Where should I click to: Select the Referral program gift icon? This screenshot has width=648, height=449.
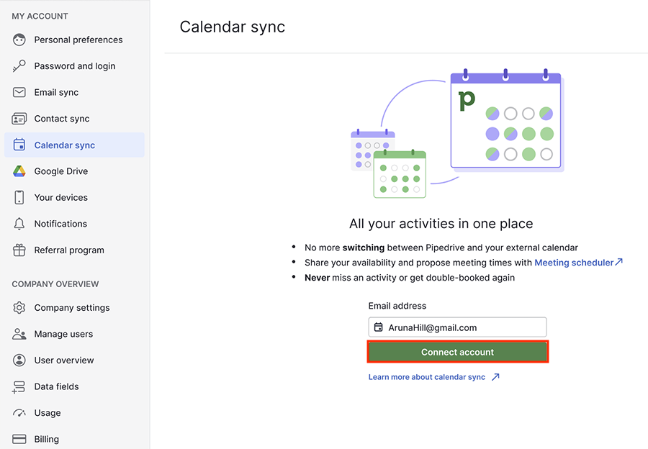18,250
